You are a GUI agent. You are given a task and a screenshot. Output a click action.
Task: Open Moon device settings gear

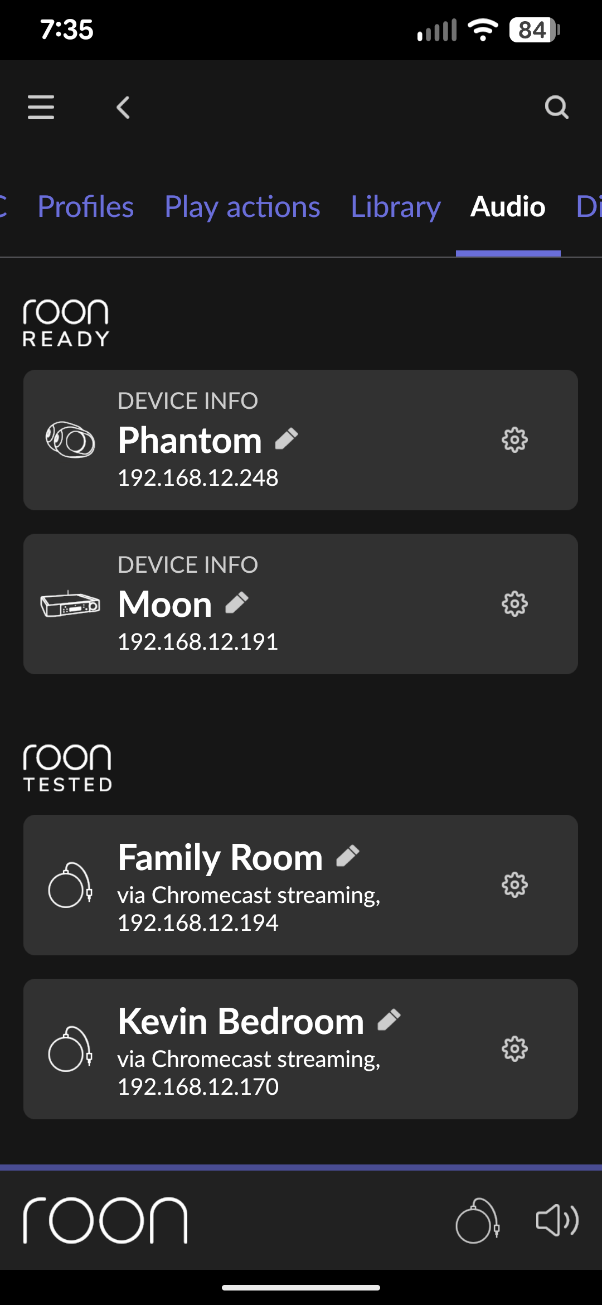(514, 604)
